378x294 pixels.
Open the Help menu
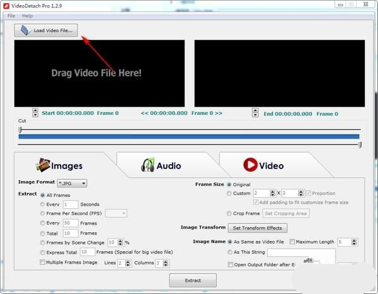coord(27,16)
